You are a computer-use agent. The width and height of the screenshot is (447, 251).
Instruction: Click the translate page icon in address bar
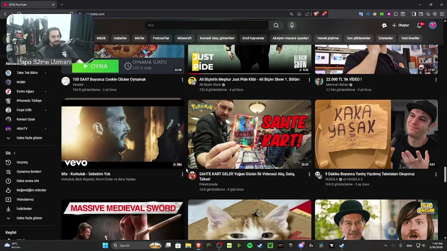[x=291, y=14]
